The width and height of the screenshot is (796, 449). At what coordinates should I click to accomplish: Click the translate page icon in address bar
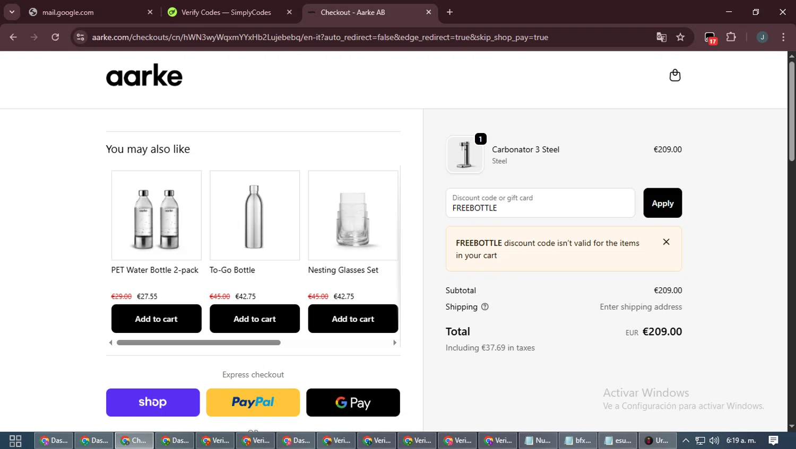(661, 37)
